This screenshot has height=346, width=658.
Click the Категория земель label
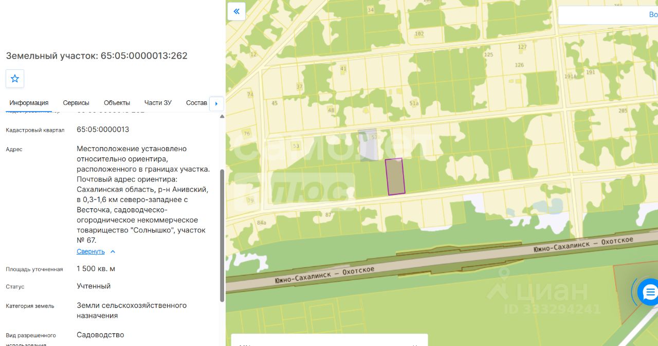click(30, 306)
